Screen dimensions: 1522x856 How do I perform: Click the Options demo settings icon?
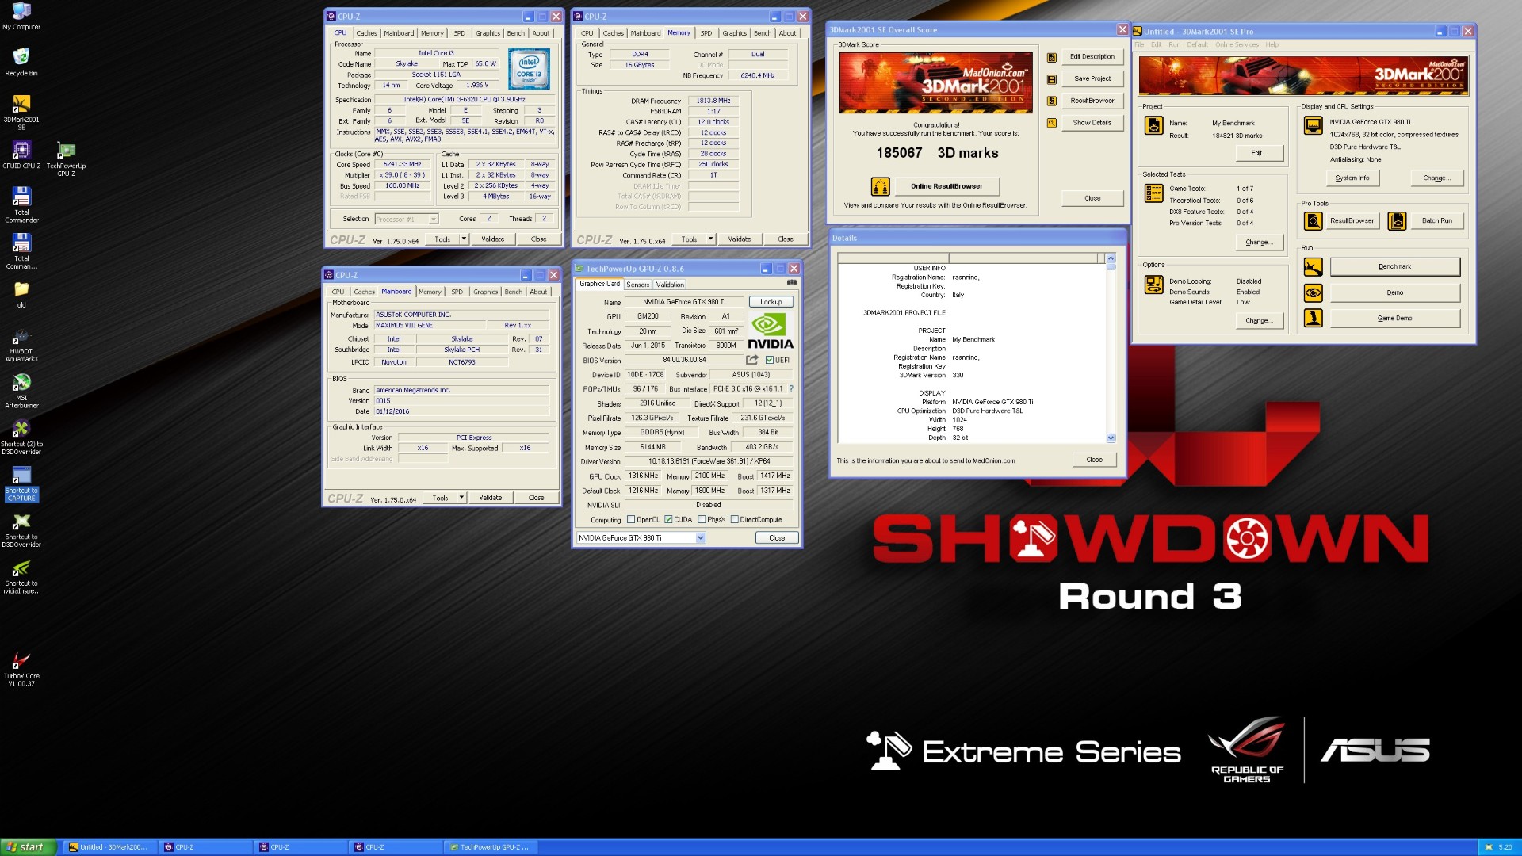1154,285
